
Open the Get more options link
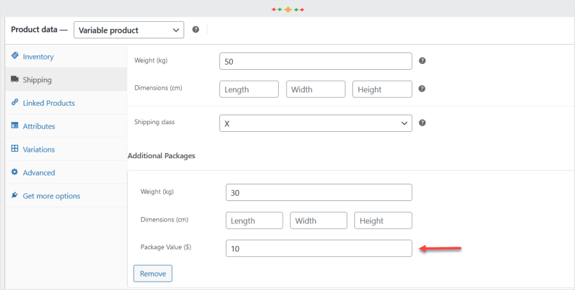(51, 196)
